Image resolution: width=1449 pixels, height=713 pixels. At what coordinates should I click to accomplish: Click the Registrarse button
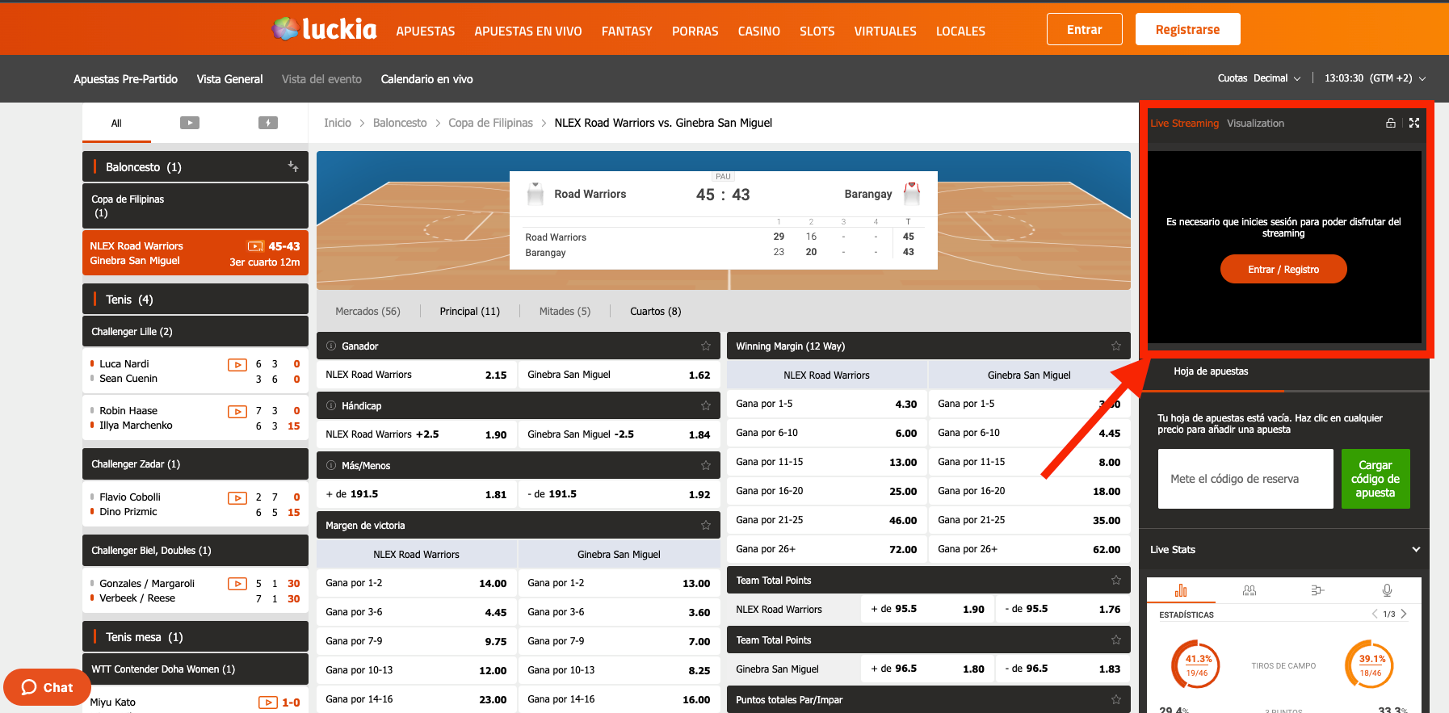pyautogui.click(x=1187, y=29)
